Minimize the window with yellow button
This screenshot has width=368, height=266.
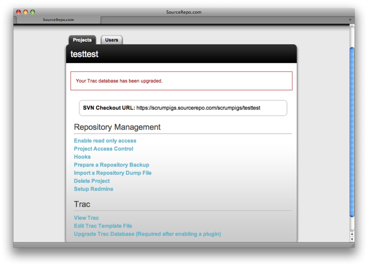(x=26, y=12)
